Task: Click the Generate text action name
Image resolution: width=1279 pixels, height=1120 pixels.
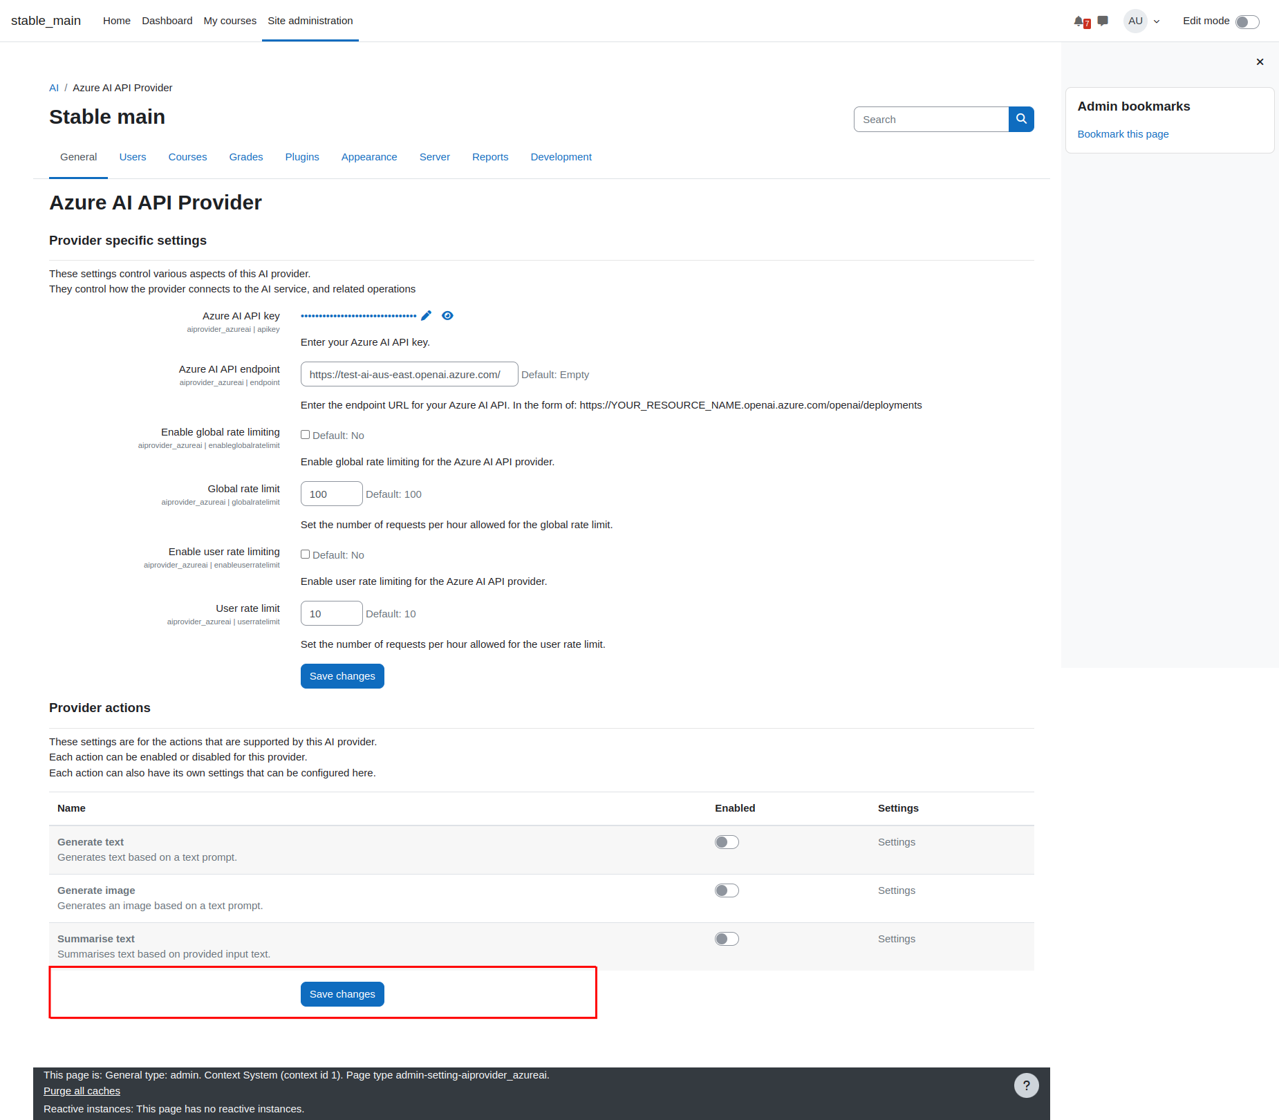Action: click(91, 842)
